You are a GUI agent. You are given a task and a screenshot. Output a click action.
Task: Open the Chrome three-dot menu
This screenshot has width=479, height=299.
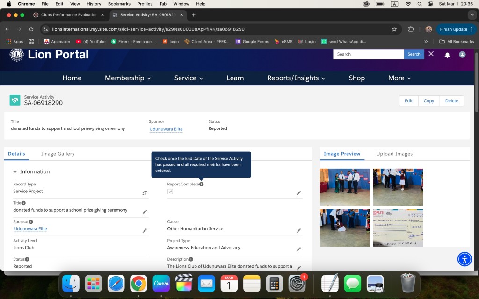[472, 29]
